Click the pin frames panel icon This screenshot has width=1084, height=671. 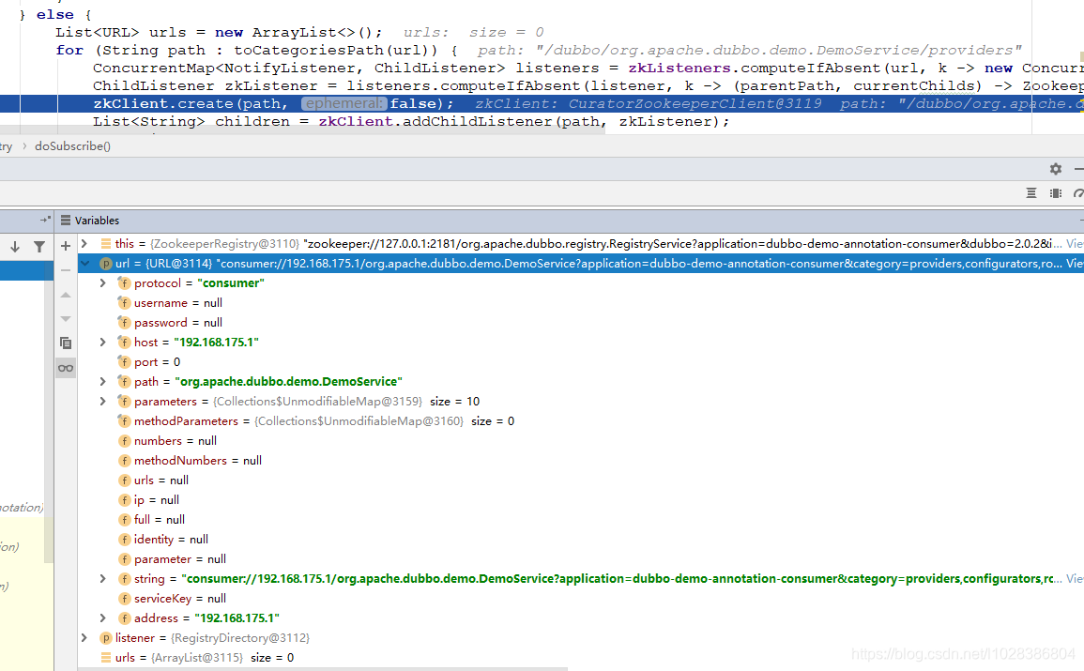click(x=45, y=220)
